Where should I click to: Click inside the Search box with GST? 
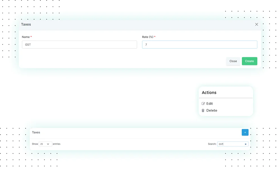click(x=230, y=144)
